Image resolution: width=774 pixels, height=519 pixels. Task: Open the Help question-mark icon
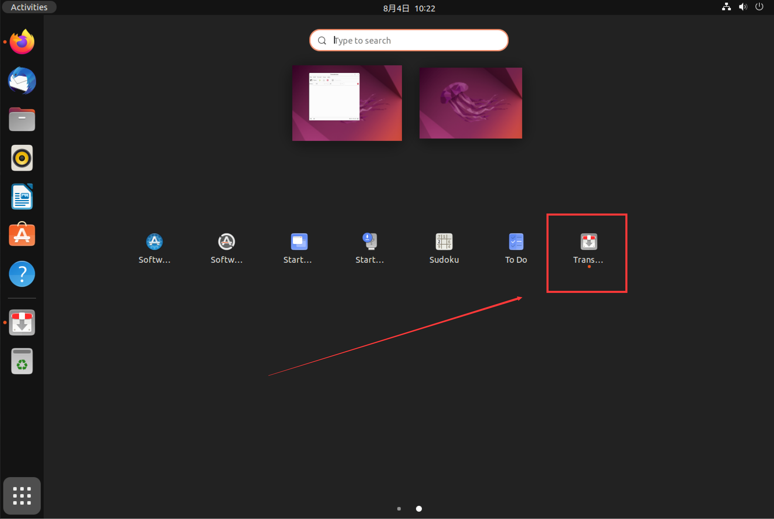[x=22, y=274]
